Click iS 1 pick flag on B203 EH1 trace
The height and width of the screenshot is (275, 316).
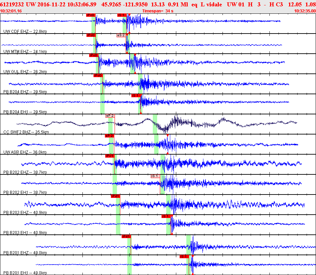point(166,216)
